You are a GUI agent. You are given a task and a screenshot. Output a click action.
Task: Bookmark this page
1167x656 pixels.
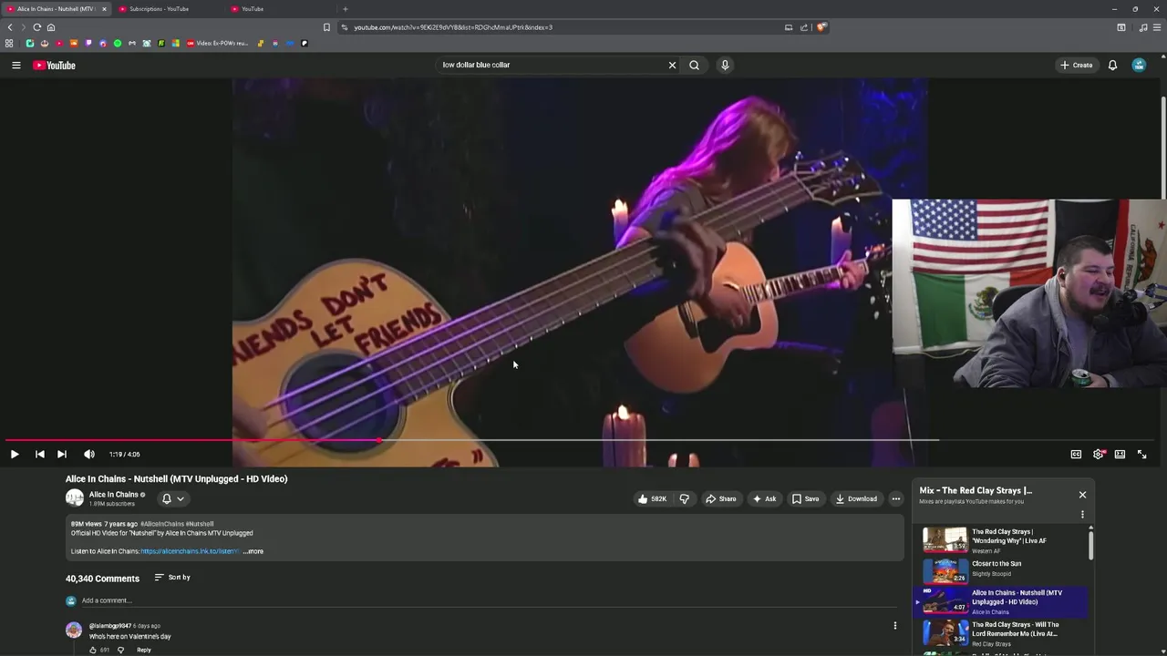coord(326,27)
